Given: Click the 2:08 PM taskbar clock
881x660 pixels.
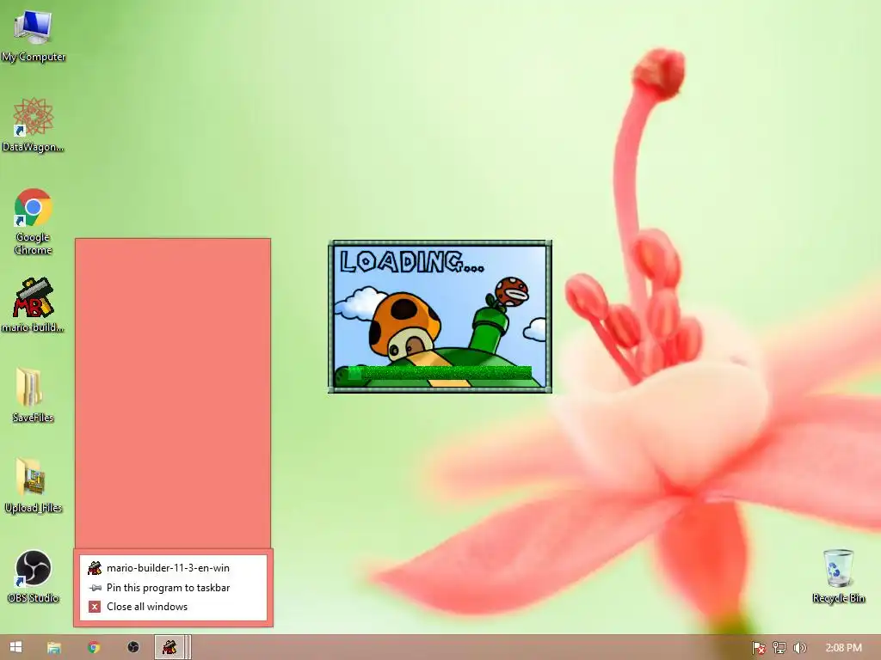Looking at the screenshot, I should tap(843, 648).
